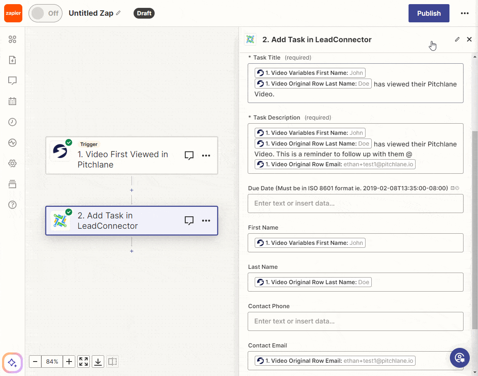Viewport: 478px width, 376px height.
Task: Open the Zap details file icon
Action: (x=12, y=60)
